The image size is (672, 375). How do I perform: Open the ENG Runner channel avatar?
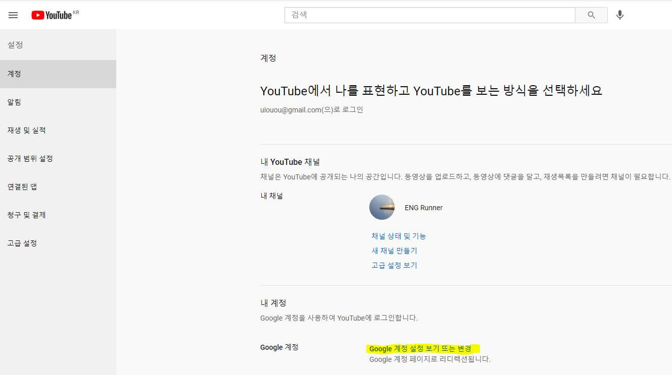tap(382, 207)
